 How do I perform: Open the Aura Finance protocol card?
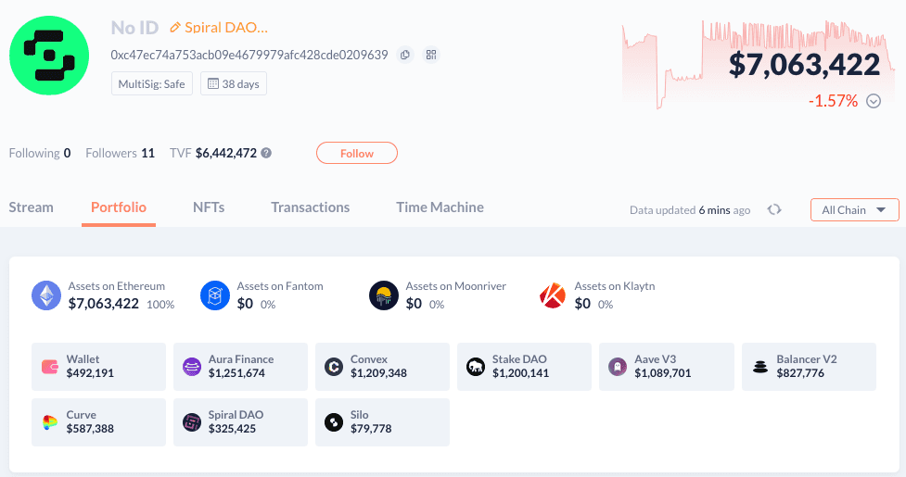[240, 367]
